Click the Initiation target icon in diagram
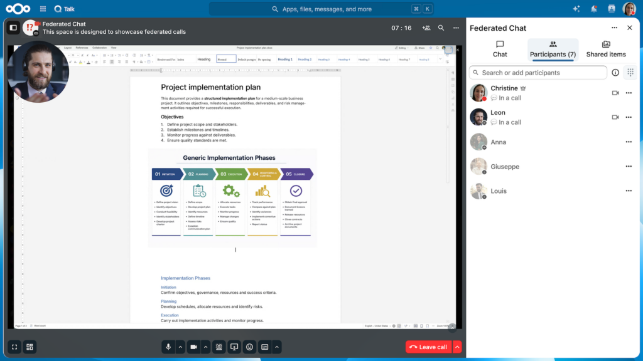This screenshot has height=361, width=643. [166, 191]
